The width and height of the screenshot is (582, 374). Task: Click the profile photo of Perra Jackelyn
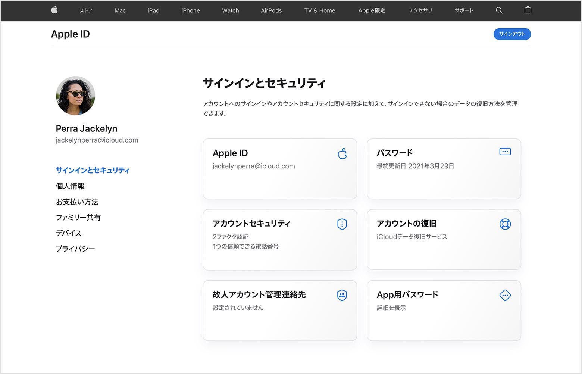click(75, 96)
